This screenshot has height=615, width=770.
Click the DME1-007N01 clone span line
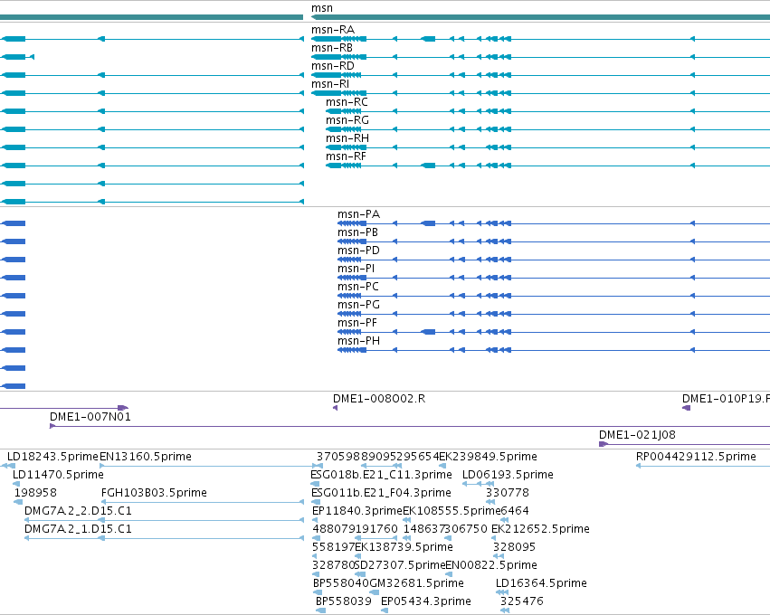[x=410, y=427]
